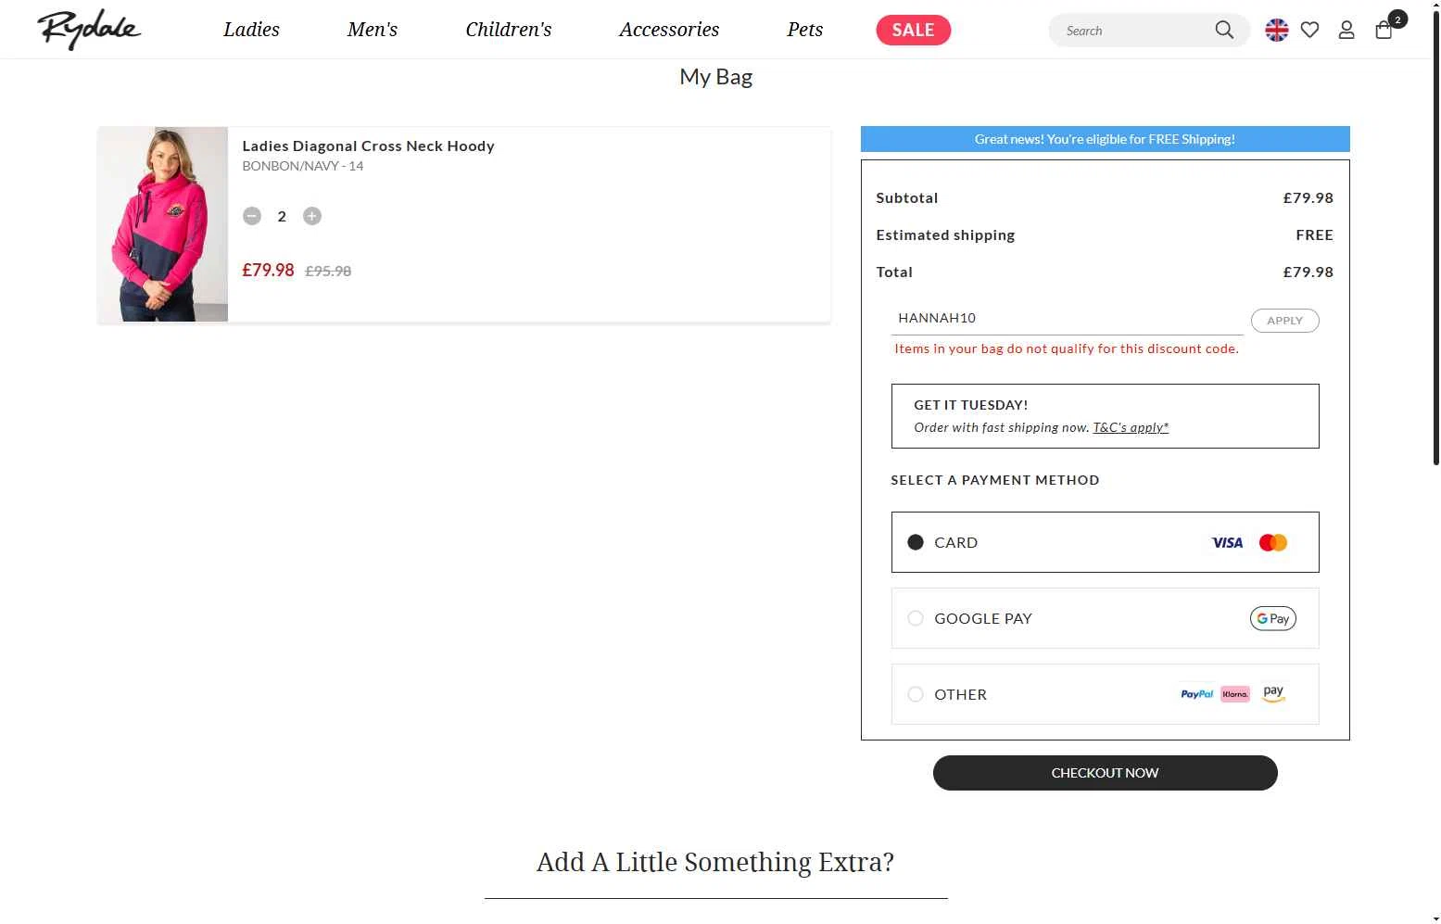Click the search magnifier icon
Image resolution: width=1441 pixels, height=924 pixels.
1224,31
